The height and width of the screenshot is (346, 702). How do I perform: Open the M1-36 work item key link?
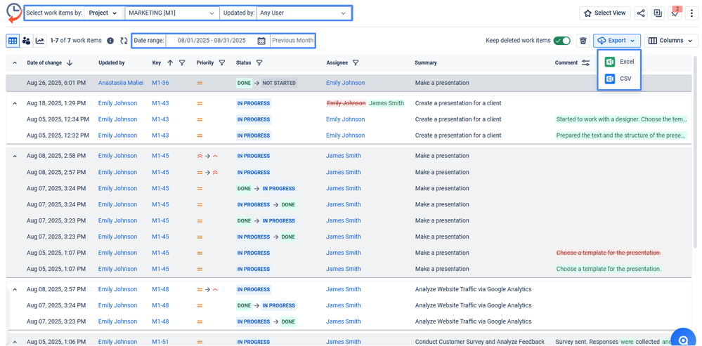[x=160, y=83]
